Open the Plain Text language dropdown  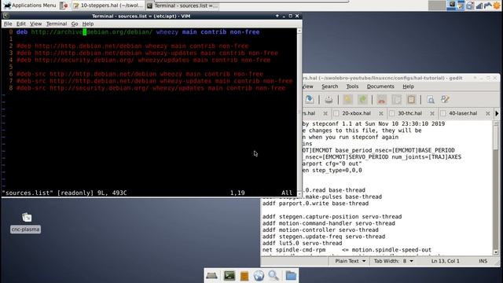(x=350, y=261)
